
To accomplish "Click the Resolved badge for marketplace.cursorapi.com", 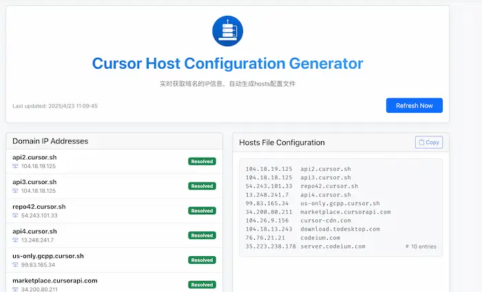I will [202, 284].
